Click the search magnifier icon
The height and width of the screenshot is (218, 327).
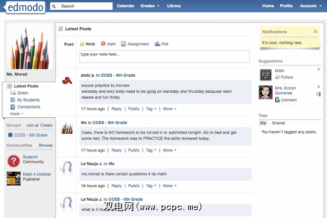(54, 6)
